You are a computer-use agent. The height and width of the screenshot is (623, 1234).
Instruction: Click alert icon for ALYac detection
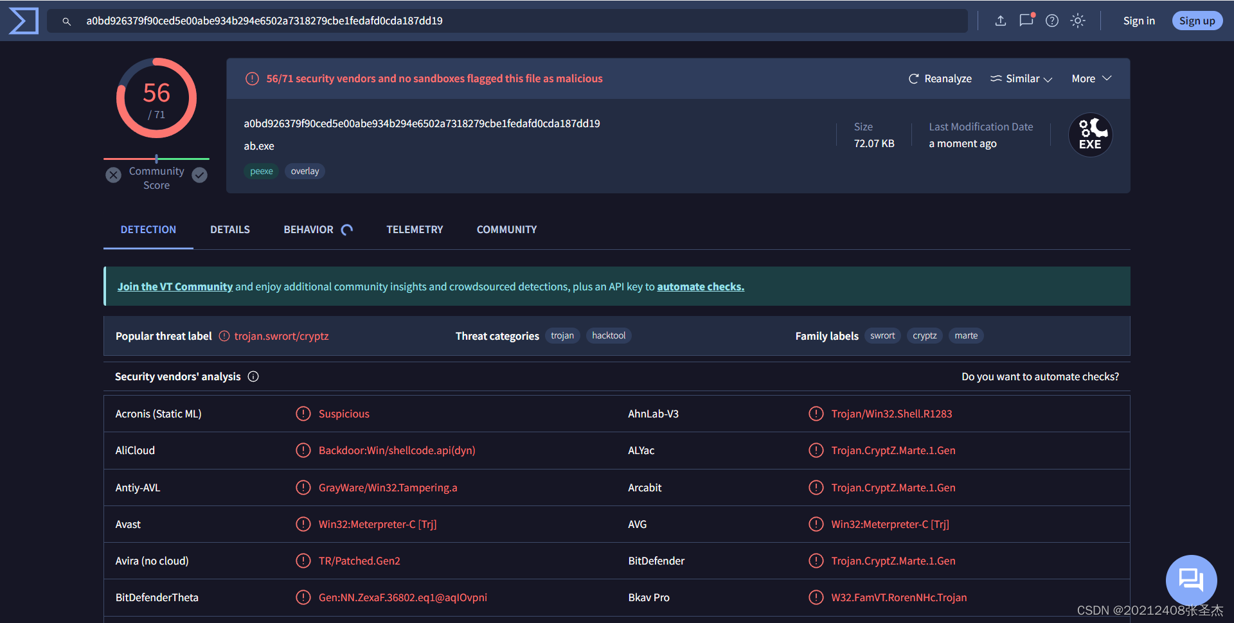(x=816, y=450)
